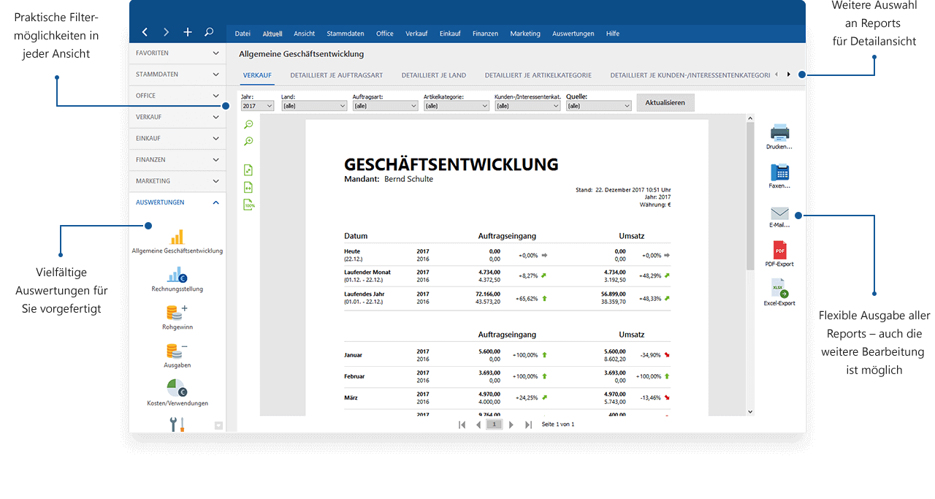Open the Jahr dropdown showing 2017
The image size is (935, 499).
click(x=257, y=106)
